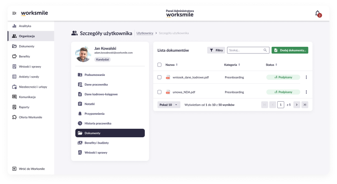This screenshot has width=337, height=184.
Task: Click the file name wniosek_dane_kadrowe.pdf
Action: click(190, 77)
